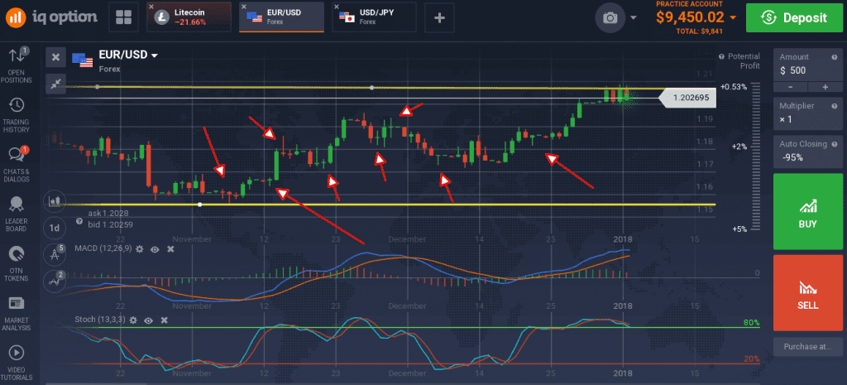Click the Stoch (13,3,3) label

coord(100,320)
